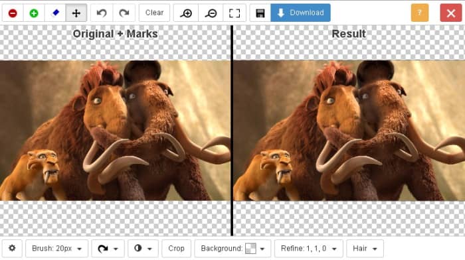Fit image to screen
The height and width of the screenshot is (260, 465).
[x=234, y=13]
